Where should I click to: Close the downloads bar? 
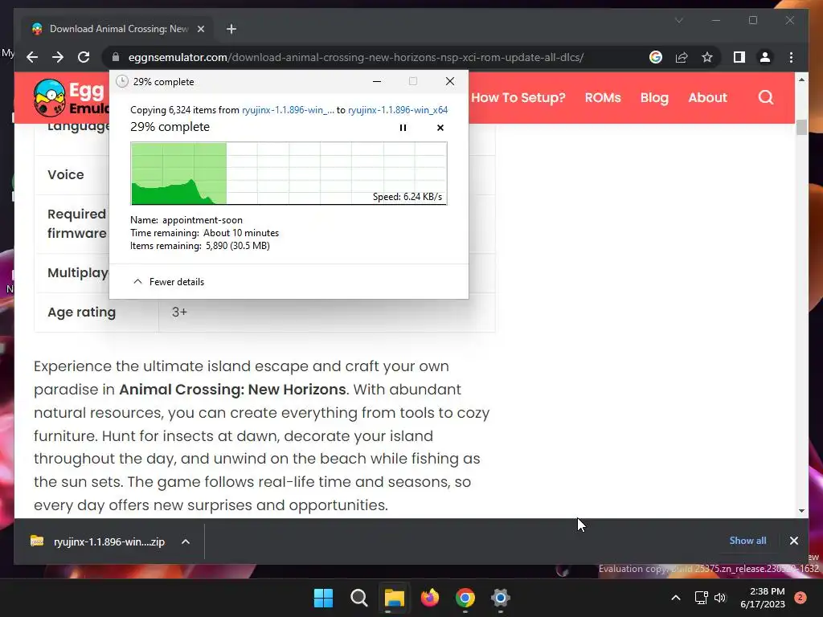point(793,541)
